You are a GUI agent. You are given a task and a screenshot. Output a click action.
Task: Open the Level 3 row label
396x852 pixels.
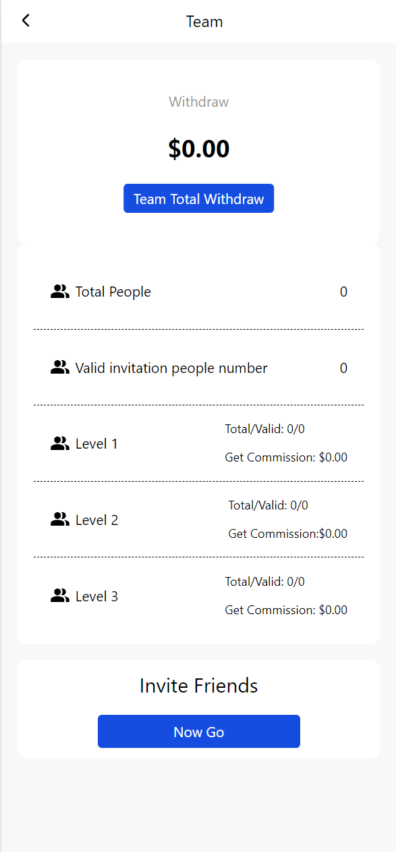96,597
